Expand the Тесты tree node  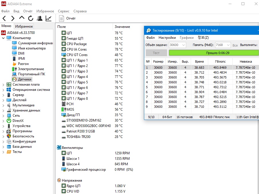[x=3, y=152]
